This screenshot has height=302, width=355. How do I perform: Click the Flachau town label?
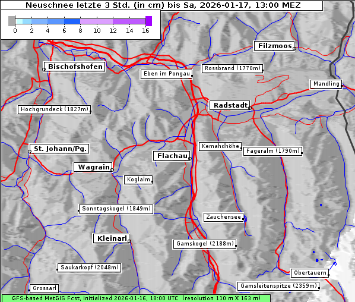(172, 156)
